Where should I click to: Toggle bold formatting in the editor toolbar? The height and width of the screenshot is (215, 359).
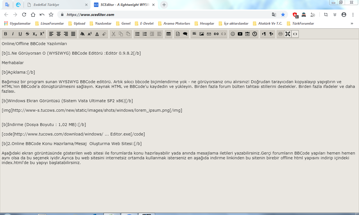pyautogui.click(x=6, y=34)
